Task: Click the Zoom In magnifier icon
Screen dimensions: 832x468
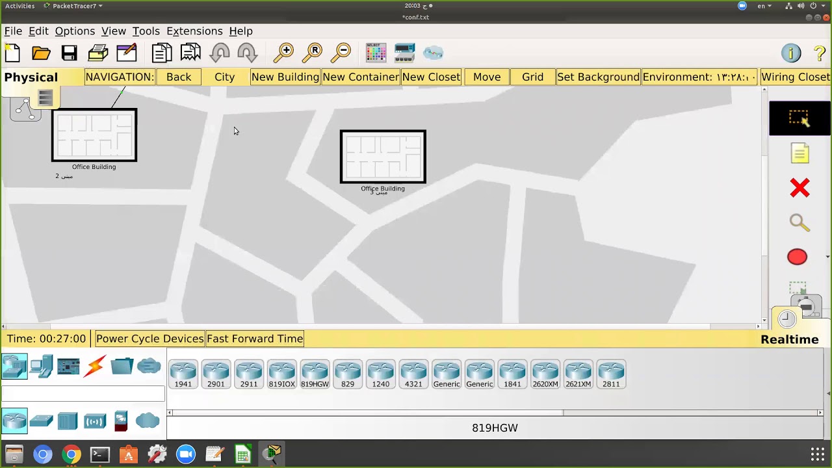Action: click(284, 53)
